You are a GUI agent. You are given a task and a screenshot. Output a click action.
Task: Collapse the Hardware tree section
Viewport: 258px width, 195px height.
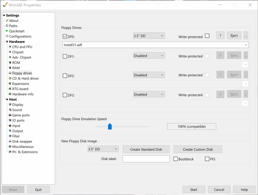click(7, 41)
